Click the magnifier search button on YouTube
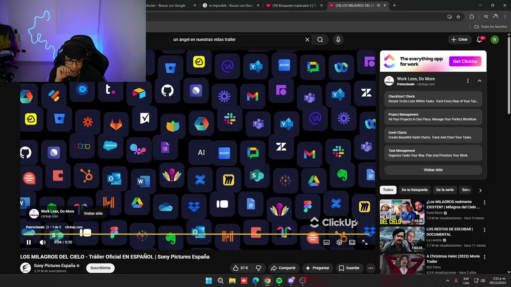Image resolution: width=511 pixels, height=287 pixels. pos(320,39)
